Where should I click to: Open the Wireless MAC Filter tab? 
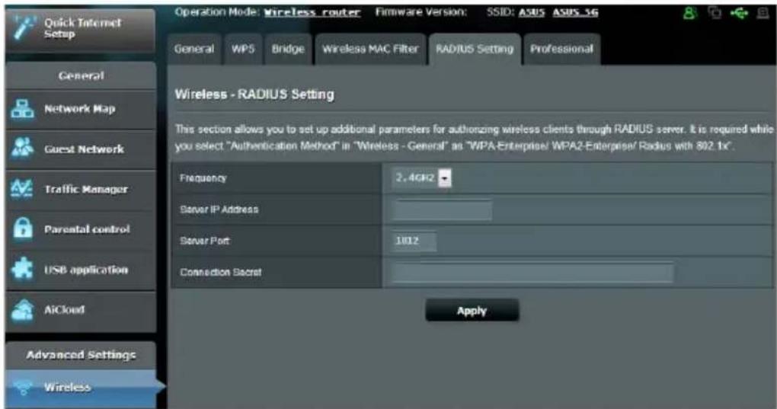pyautogui.click(x=370, y=49)
